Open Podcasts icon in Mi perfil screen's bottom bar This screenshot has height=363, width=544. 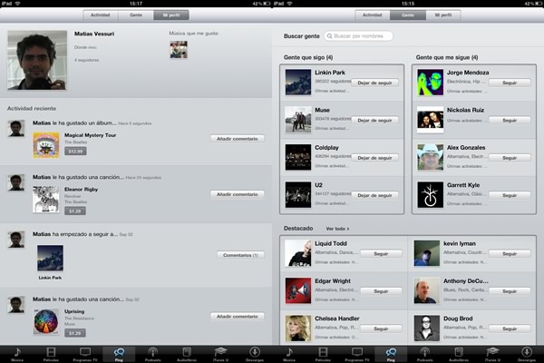click(x=152, y=354)
